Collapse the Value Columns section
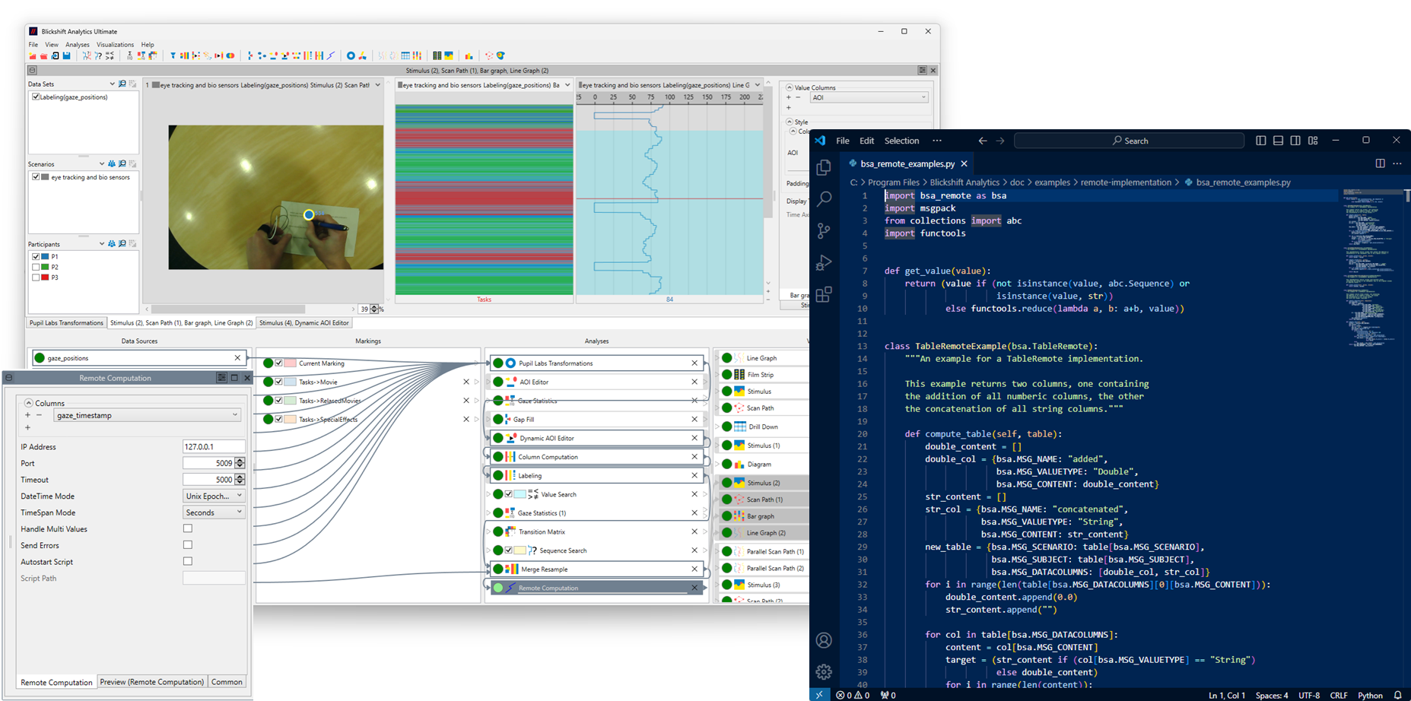 pos(790,87)
